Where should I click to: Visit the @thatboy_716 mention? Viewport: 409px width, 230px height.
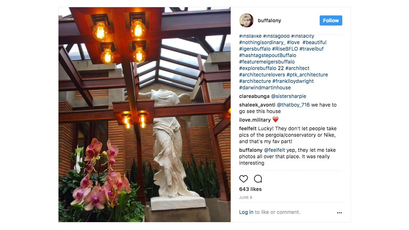pos(293,105)
